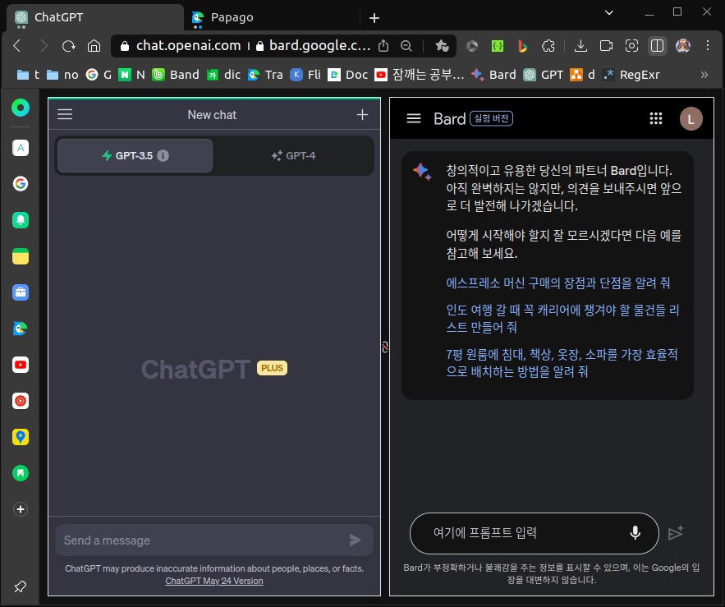Click the split view link divider icon
The width and height of the screenshot is (725, 607).
(x=385, y=347)
